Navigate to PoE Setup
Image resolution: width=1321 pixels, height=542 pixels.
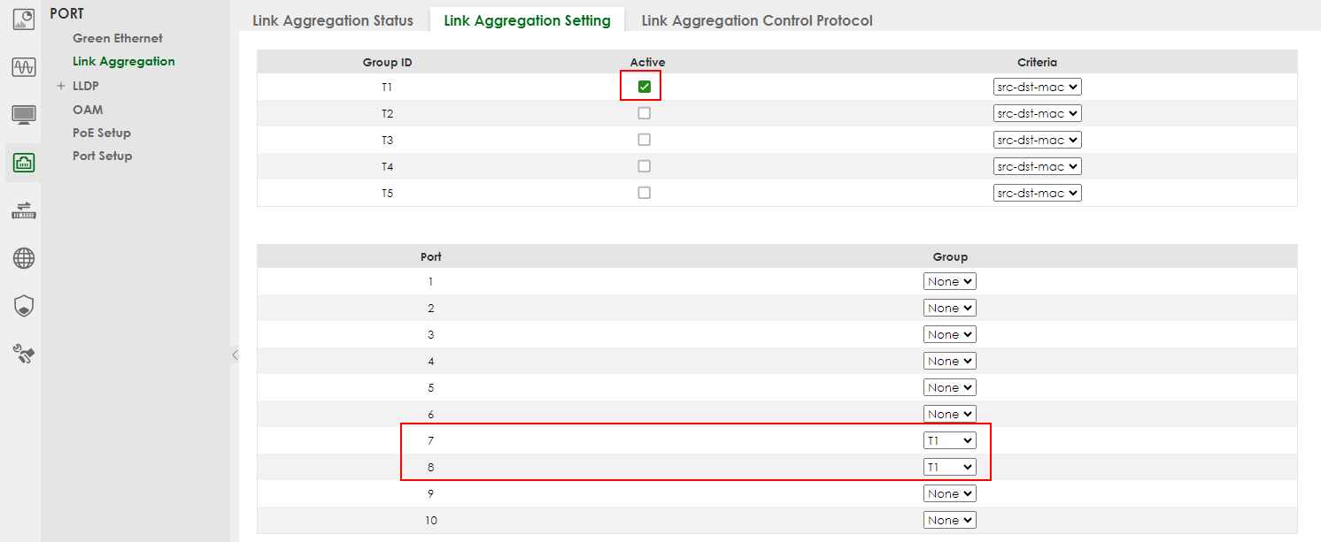tap(100, 132)
